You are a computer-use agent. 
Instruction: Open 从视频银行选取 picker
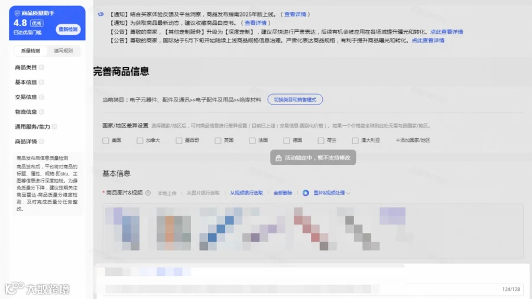(246, 193)
